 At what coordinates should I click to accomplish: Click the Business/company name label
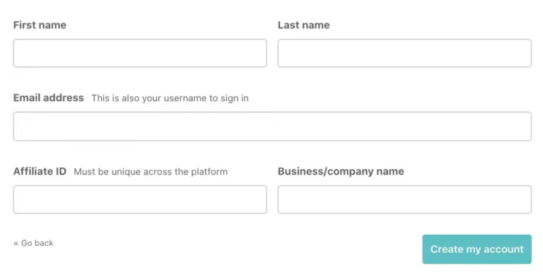click(x=341, y=172)
